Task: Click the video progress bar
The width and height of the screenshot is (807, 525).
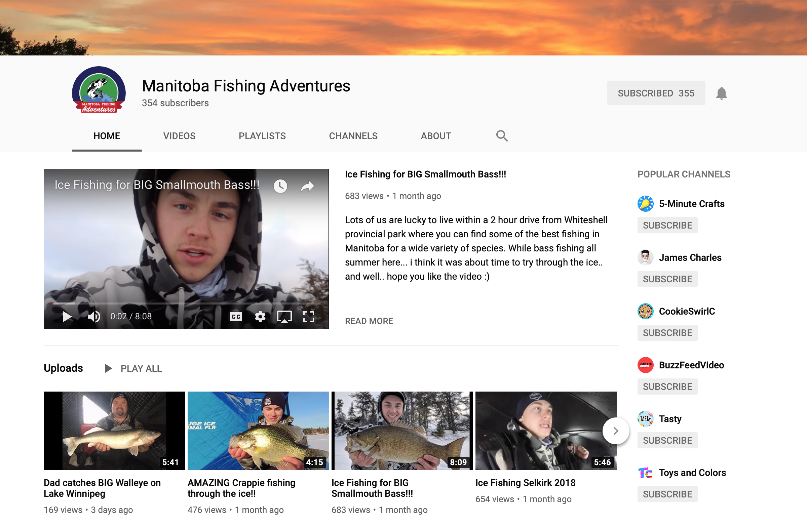Action: click(x=187, y=304)
